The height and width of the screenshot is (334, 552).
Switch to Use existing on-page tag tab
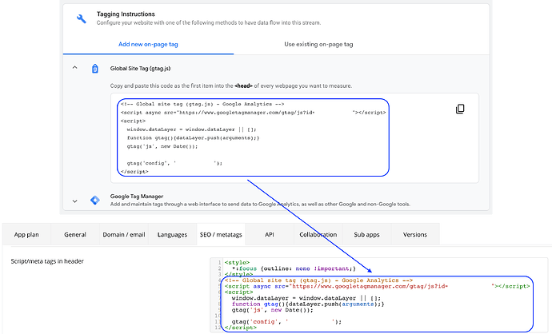[318, 44]
